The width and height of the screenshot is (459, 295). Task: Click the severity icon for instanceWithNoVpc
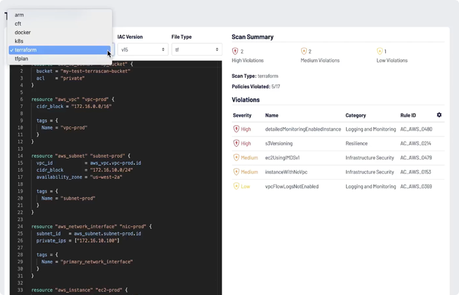[x=237, y=172]
